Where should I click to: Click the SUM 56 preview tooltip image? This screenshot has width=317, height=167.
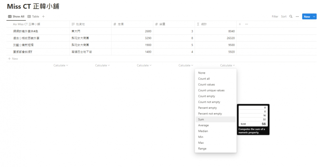click(253, 116)
